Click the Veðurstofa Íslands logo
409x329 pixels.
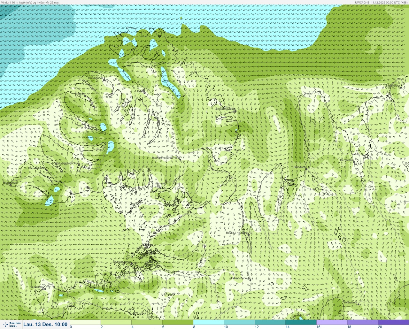[11, 325]
